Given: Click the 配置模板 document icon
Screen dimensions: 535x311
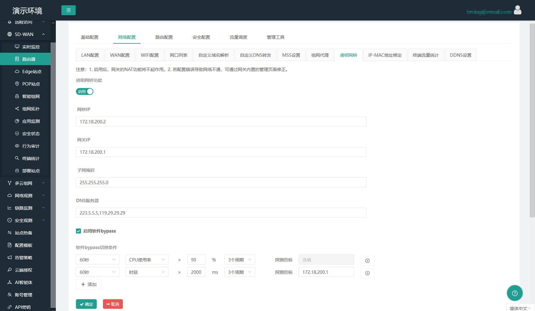Looking at the screenshot, I should [10, 245].
